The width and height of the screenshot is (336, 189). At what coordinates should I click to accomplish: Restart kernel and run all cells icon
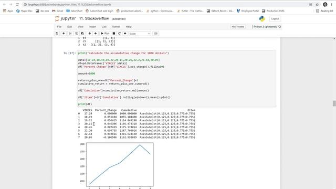(125, 34)
